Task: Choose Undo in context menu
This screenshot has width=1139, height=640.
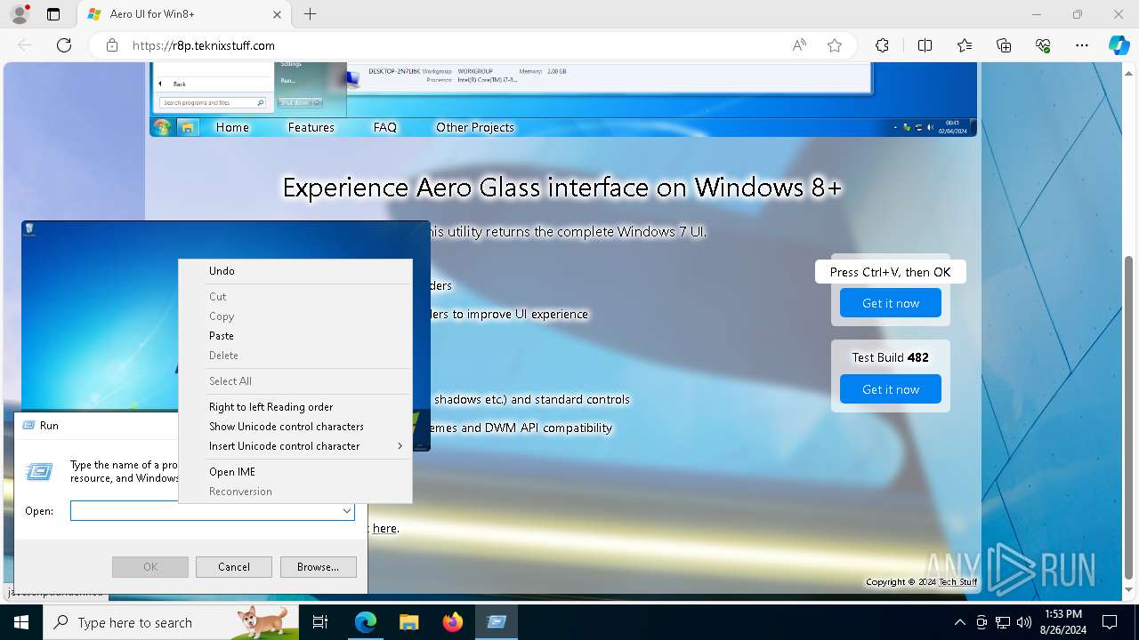Action: pyautogui.click(x=295, y=271)
